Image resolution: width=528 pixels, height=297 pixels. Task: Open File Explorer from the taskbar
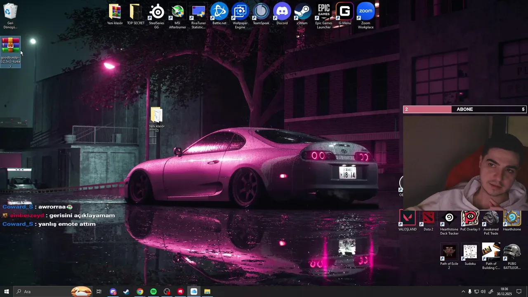click(x=207, y=292)
